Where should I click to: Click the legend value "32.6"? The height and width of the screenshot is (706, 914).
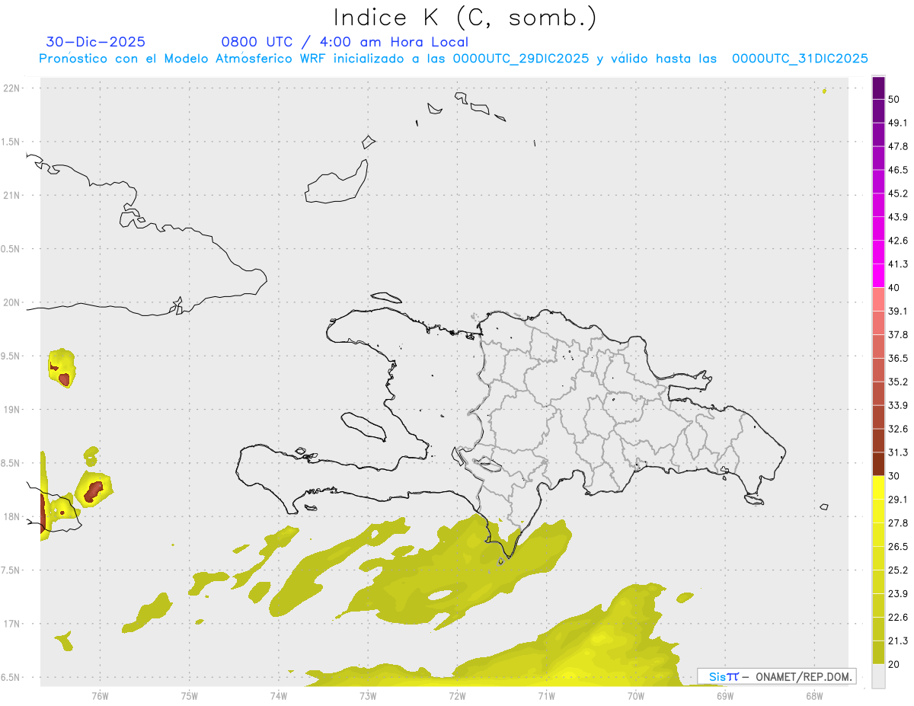(x=898, y=429)
